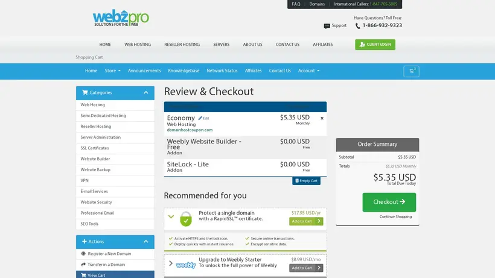Select Web Hosting category
Viewport: 495px width, 278px height.
pos(115,105)
